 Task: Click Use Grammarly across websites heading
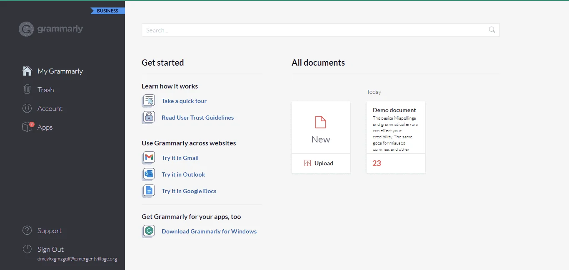click(x=189, y=143)
